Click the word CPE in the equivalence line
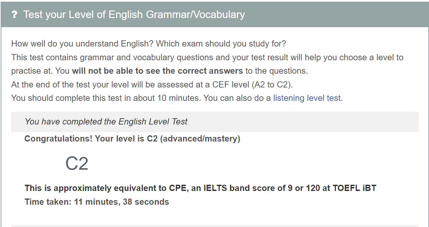The image size is (429, 227). pyautogui.click(x=178, y=188)
